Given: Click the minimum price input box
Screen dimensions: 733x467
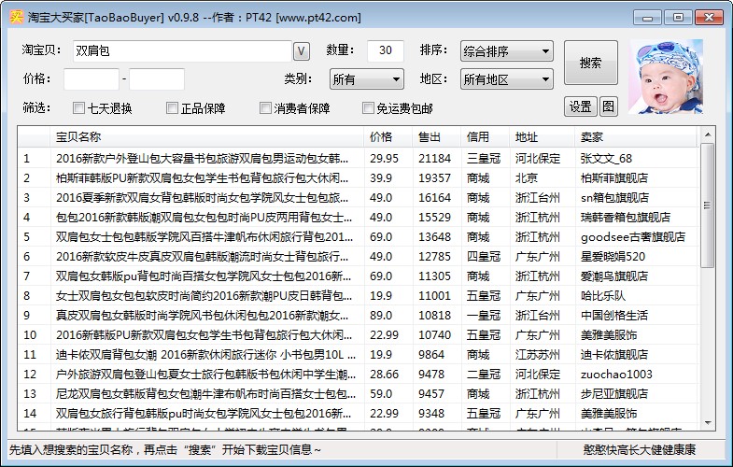Looking at the screenshot, I should [91, 79].
